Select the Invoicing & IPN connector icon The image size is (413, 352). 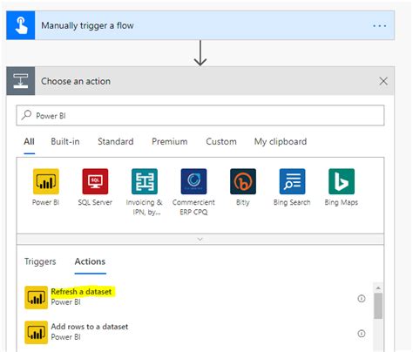tap(145, 181)
